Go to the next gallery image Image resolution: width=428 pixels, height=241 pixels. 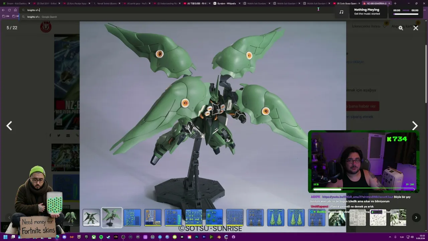(x=415, y=126)
